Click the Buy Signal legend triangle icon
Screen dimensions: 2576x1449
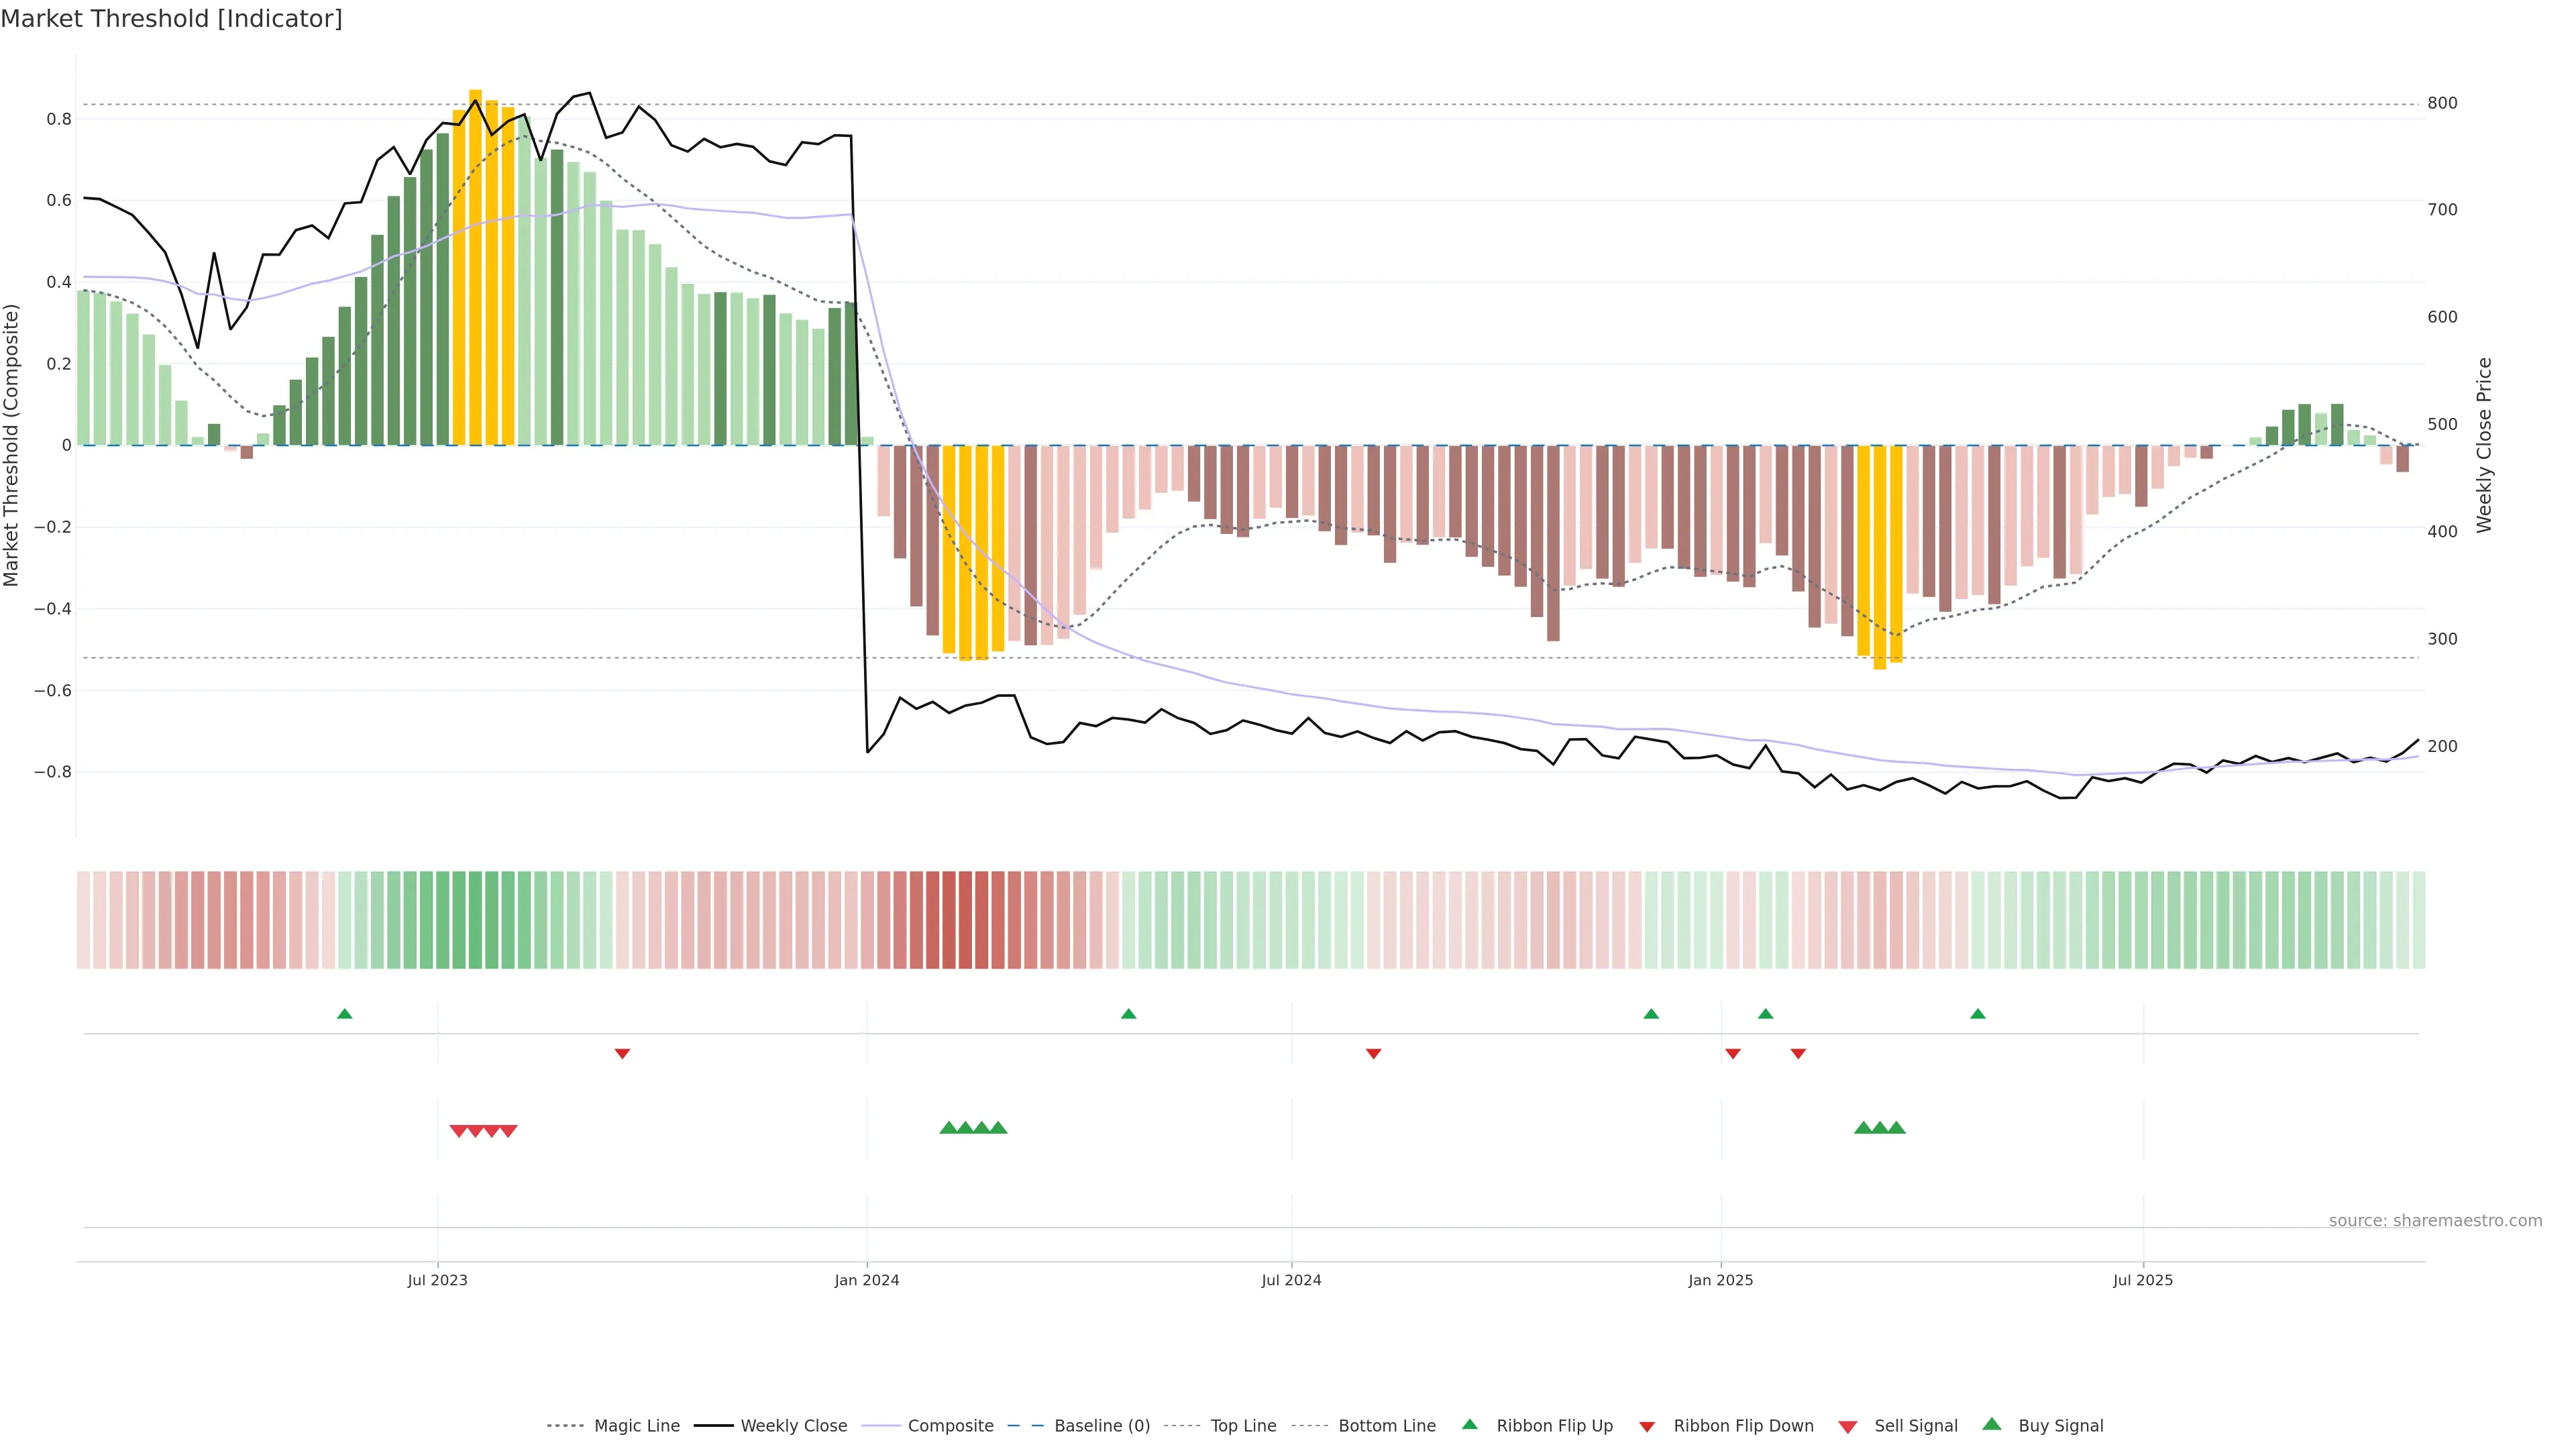point(1992,1424)
